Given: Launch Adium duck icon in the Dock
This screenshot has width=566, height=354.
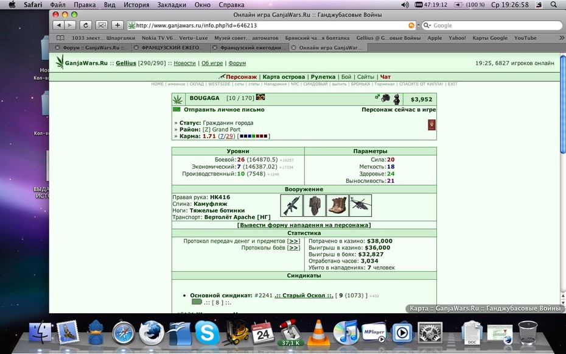Looking at the screenshot, I should coord(96,332).
